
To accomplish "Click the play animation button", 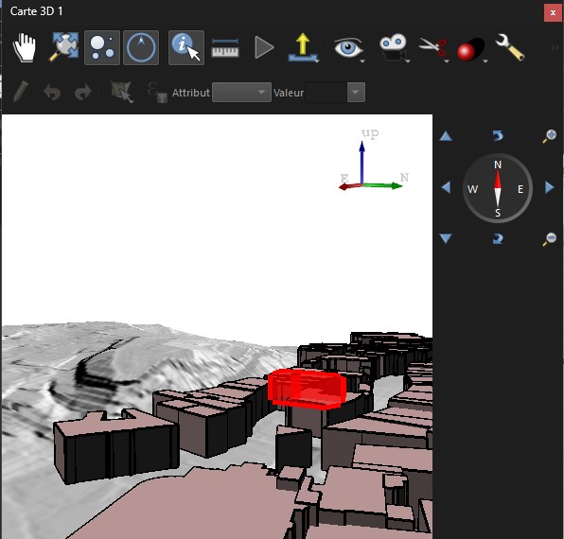I will coord(264,47).
